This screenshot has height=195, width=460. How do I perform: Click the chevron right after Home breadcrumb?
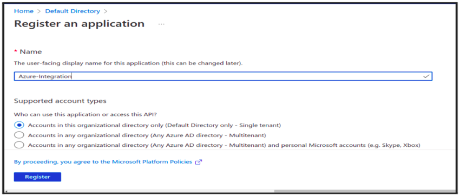[39, 11]
